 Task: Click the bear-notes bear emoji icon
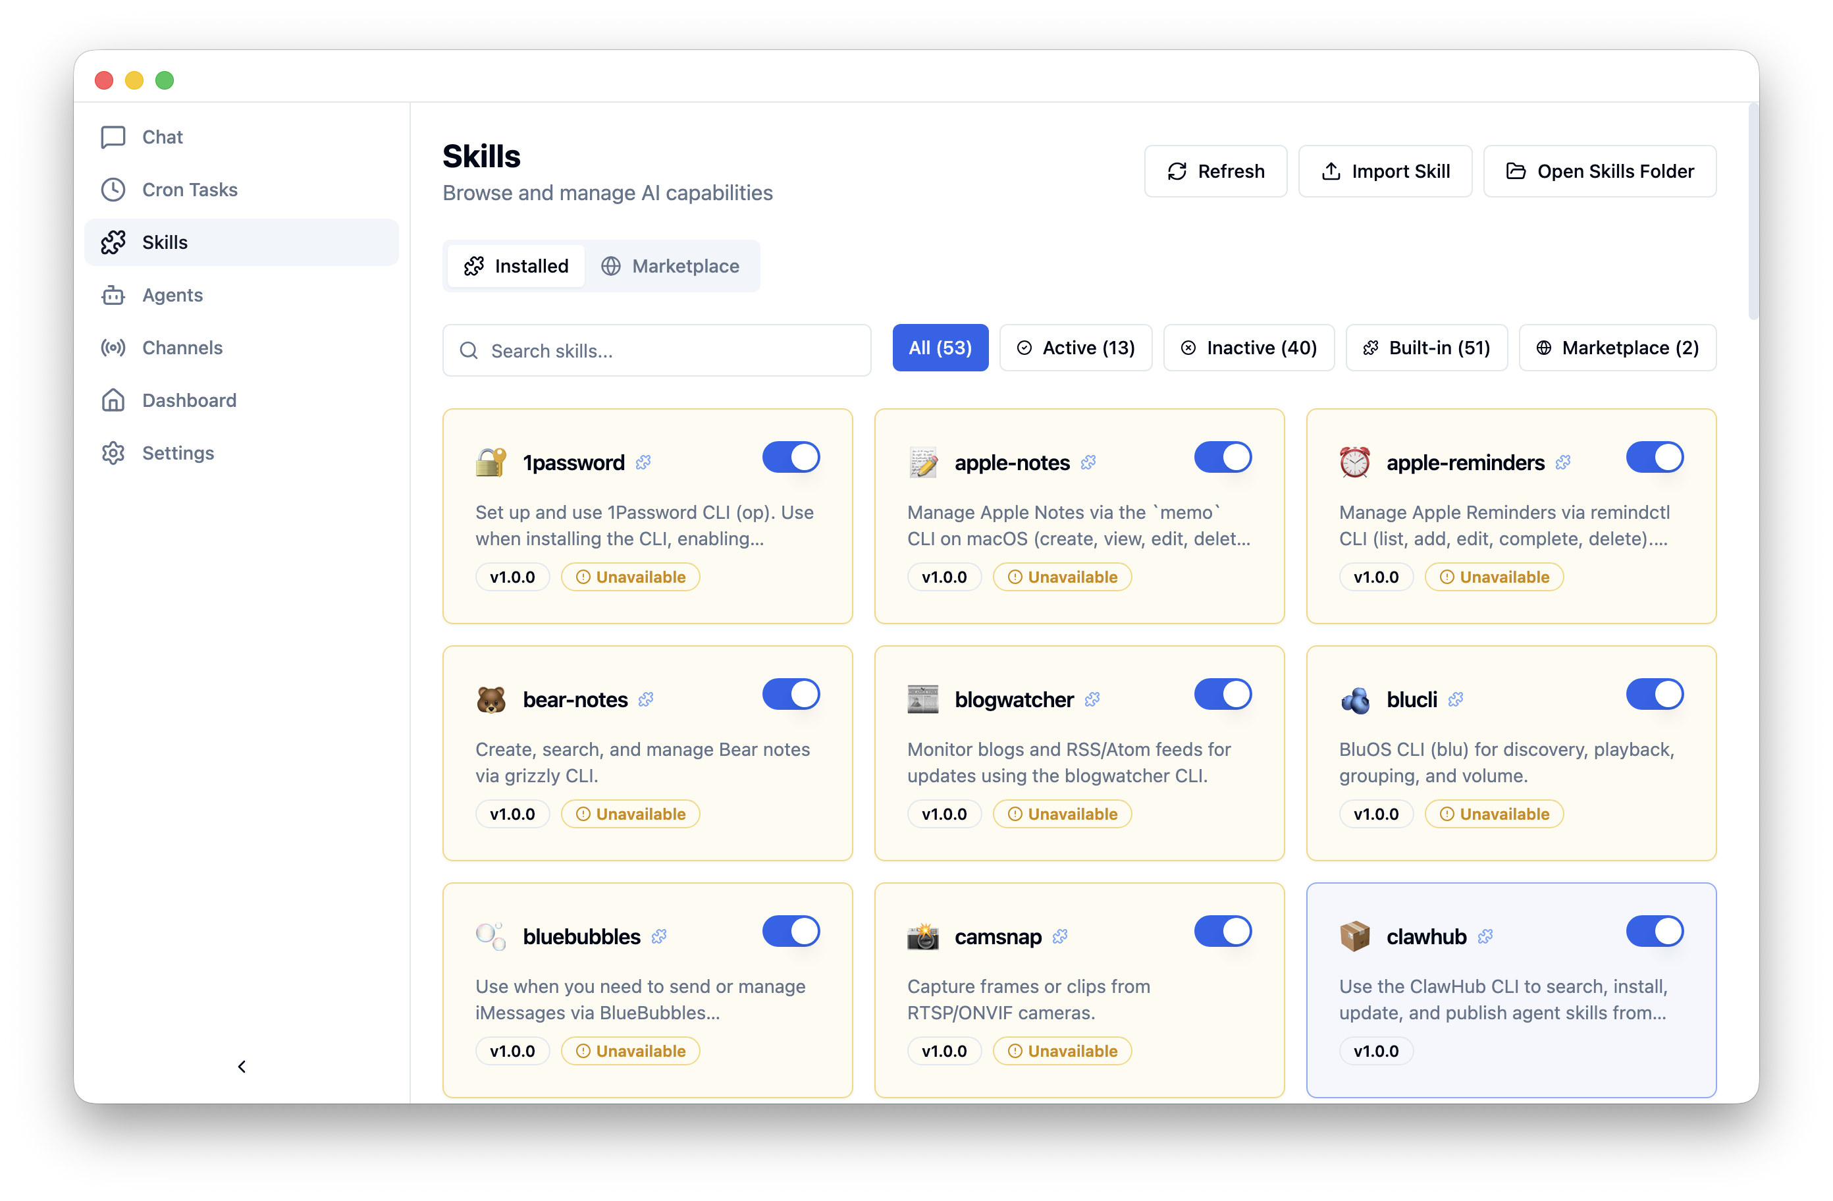coord(491,699)
